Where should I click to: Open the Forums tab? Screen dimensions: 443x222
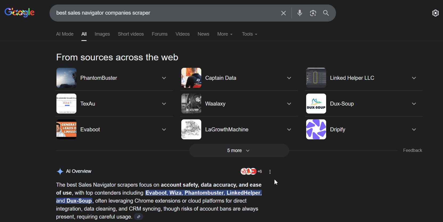159,34
